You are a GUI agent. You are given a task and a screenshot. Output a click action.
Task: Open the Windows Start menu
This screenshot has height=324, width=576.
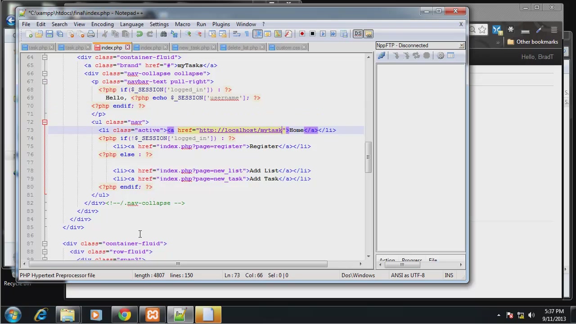(x=12, y=315)
